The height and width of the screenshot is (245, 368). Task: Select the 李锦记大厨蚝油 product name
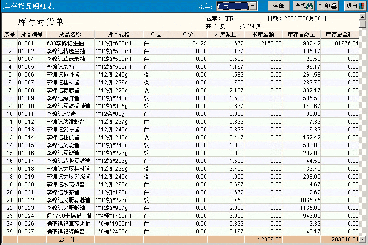(66, 208)
